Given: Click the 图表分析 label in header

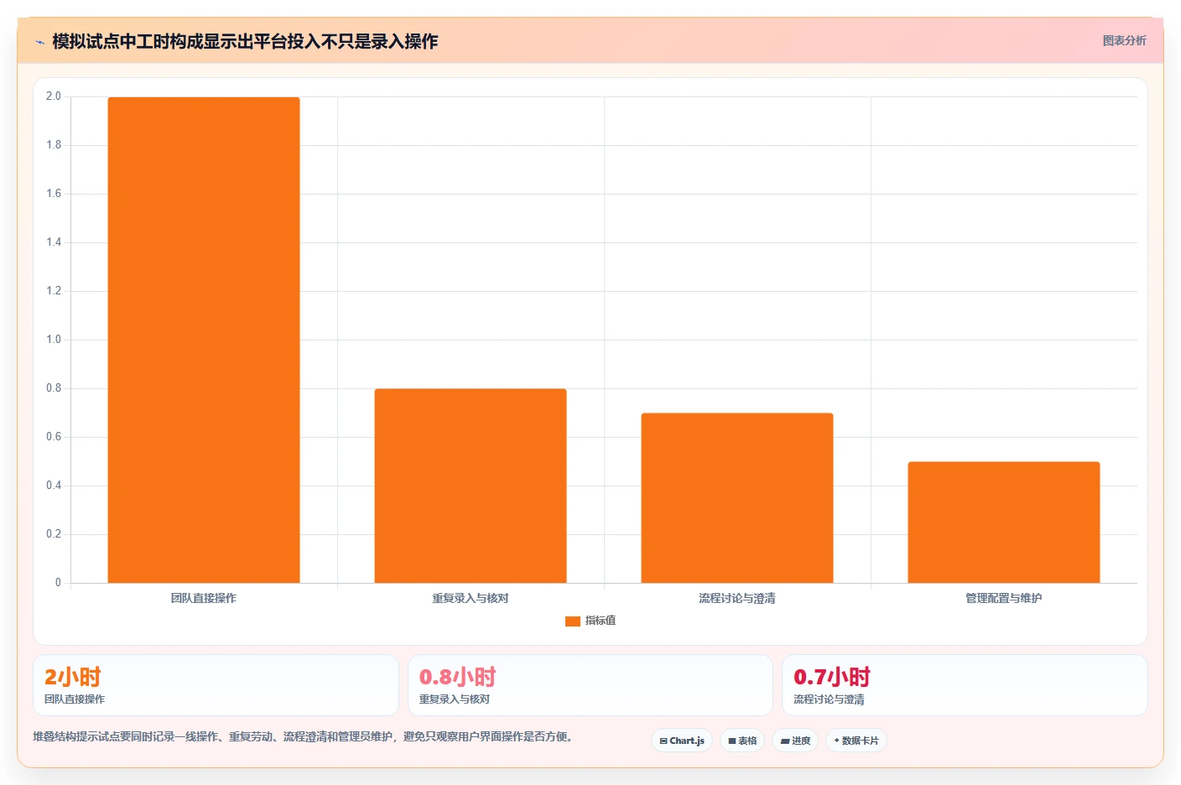Looking at the screenshot, I should tap(1124, 40).
